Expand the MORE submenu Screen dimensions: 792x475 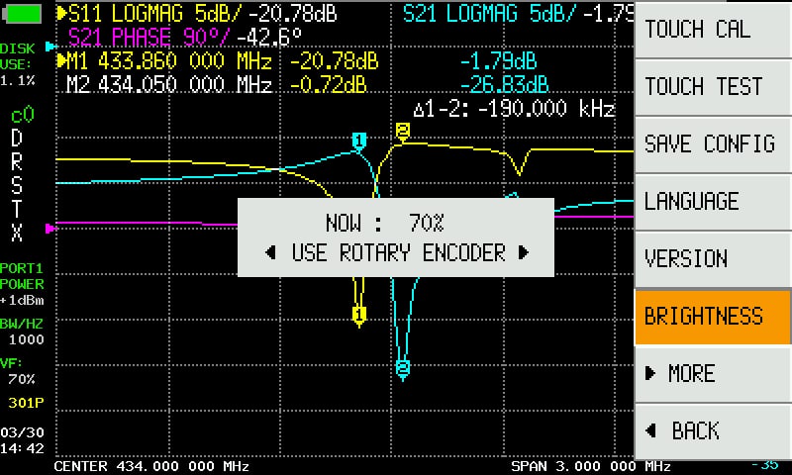point(712,374)
